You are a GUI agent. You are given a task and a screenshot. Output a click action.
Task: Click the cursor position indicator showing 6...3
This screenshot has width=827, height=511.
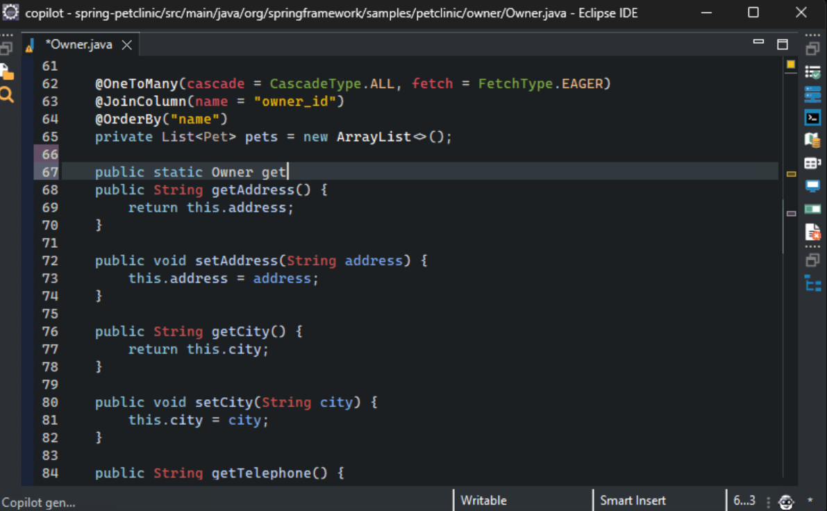tap(744, 500)
